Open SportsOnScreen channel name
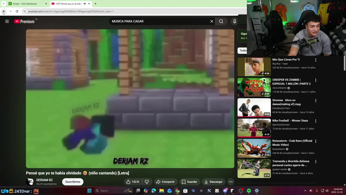The width and height of the screenshot is (346, 195). tap(281, 125)
